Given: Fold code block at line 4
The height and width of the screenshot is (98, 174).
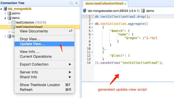Looking at the screenshot, I should pyautogui.click(x=92, y=27).
